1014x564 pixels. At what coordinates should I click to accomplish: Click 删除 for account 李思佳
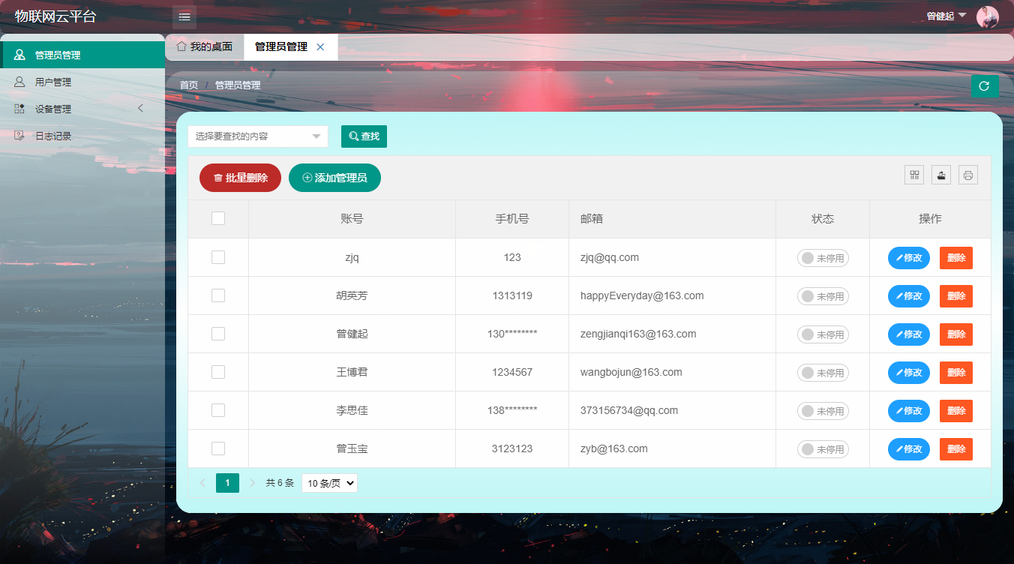pos(956,411)
